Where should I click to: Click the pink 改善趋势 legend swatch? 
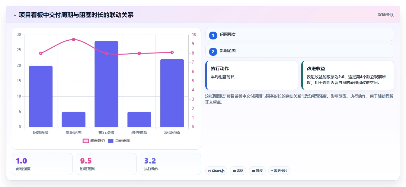click(x=86, y=141)
